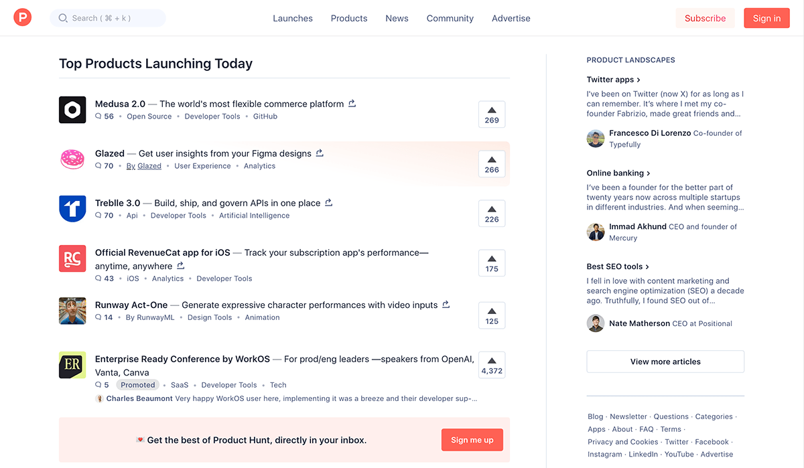Upvote the Enterprise Ready Conference by WorkOS
The image size is (804, 468).
pyautogui.click(x=491, y=365)
